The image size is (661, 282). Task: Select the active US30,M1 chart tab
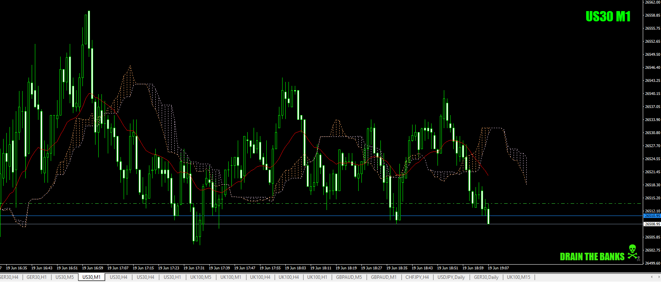click(92, 277)
